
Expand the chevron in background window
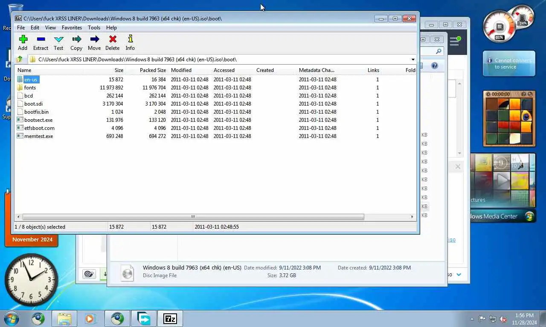tap(459, 275)
